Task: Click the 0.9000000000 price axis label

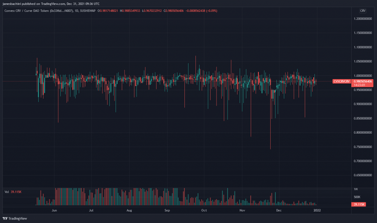Action: [363, 104]
